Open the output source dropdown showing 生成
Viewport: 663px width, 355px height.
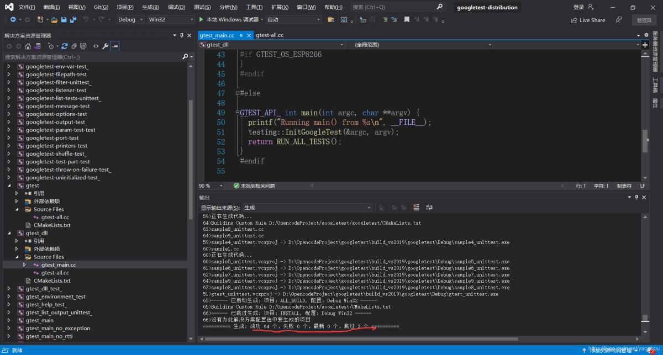[x=307, y=208]
